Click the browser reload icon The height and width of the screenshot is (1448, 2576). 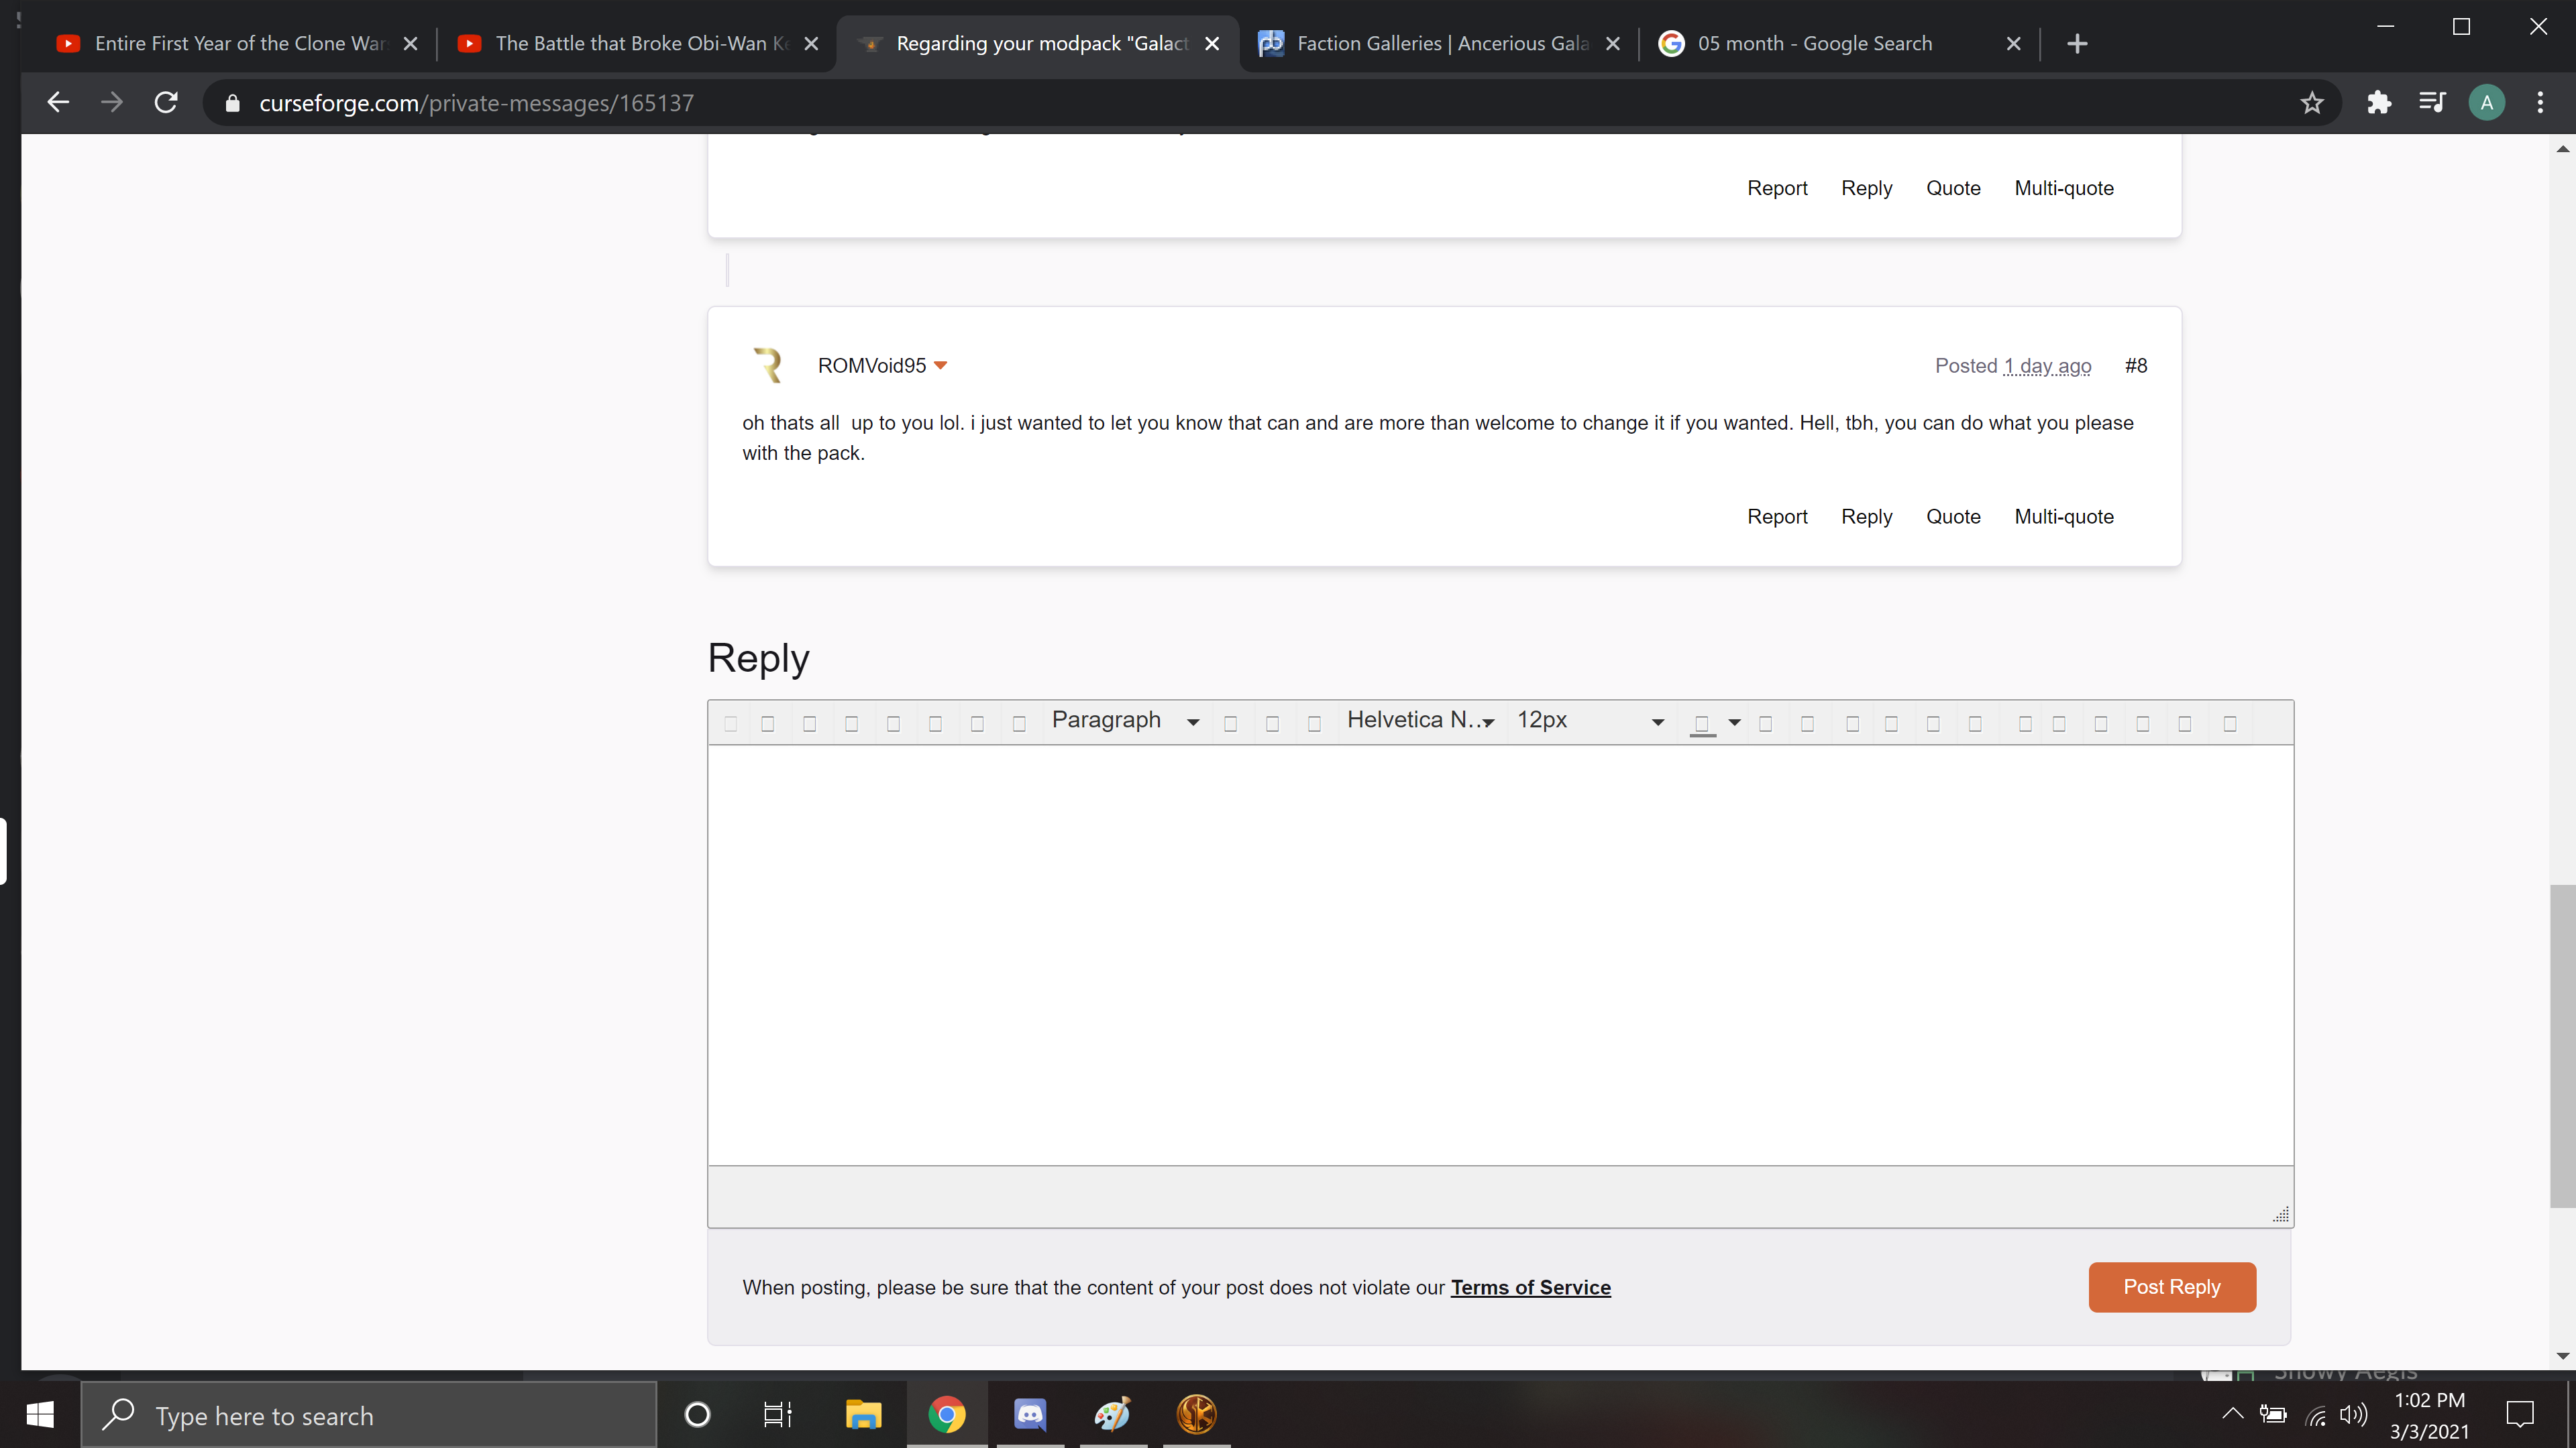pos(166,103)
